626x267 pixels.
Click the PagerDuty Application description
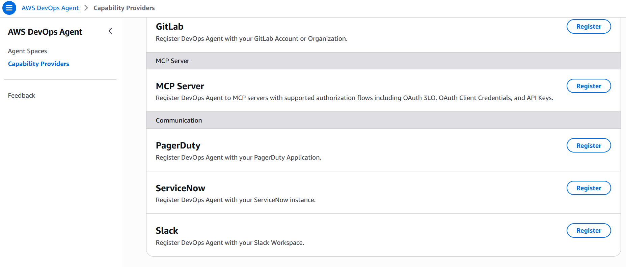[x=238, y=158]
